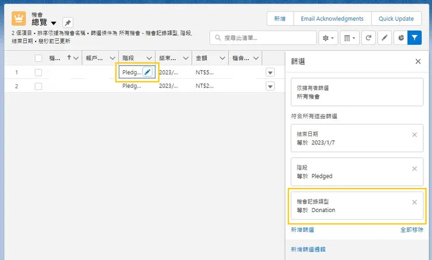
Task: Refresh the list view
Action: (368, 38)
